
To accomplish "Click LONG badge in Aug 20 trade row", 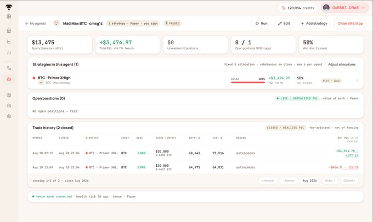I will click(142, 153).
